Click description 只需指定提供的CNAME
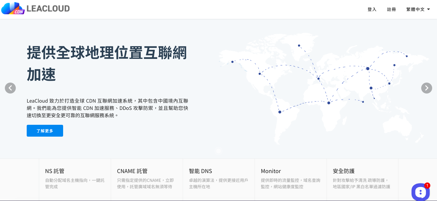 pyautogui.click(x=146, y=183)
